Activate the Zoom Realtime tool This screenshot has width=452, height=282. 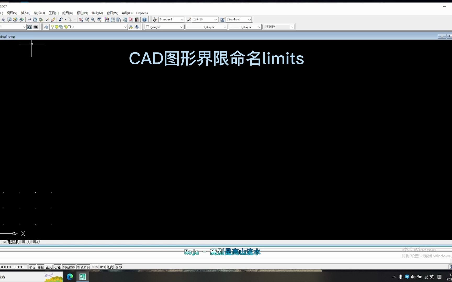[x=87, y=19]
